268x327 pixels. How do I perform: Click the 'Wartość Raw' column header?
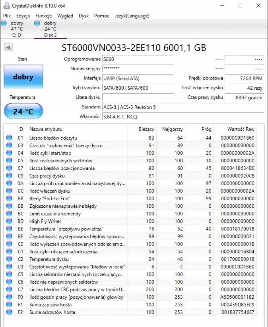tap(235, 129)
